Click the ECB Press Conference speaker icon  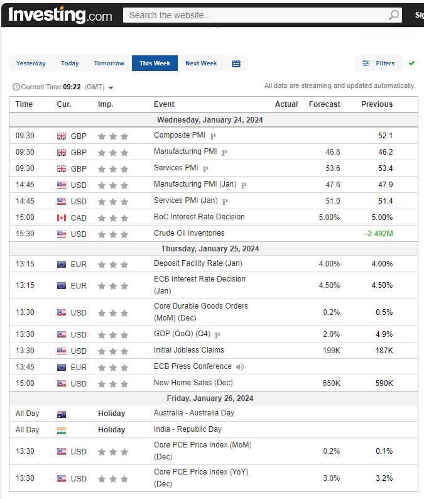[x=240, y=367]
